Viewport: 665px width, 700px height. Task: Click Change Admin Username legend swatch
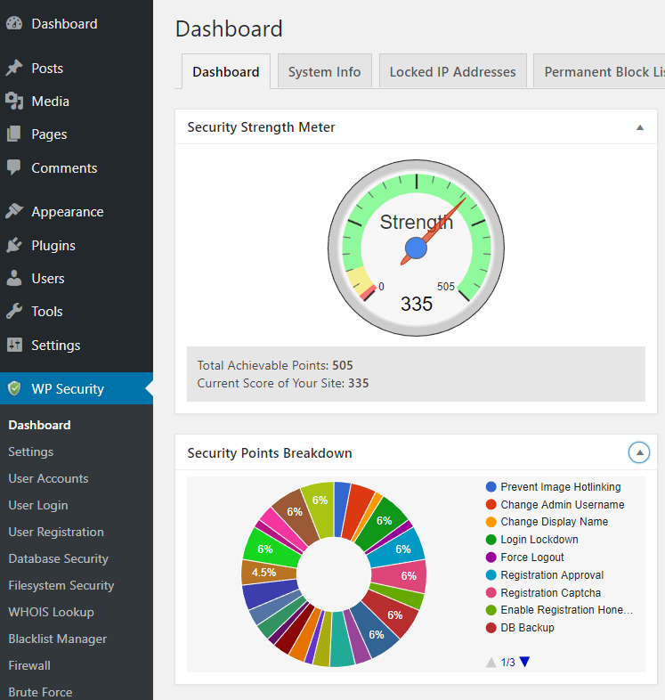tap(491, 504)
